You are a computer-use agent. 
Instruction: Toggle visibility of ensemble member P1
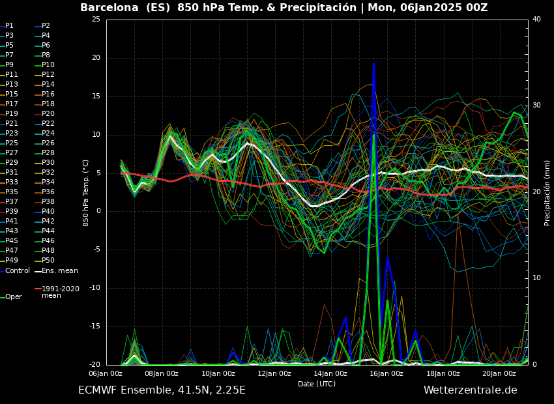pos(8,27)
